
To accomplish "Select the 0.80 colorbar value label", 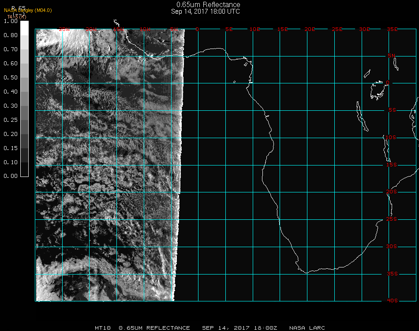I will 11,35.
